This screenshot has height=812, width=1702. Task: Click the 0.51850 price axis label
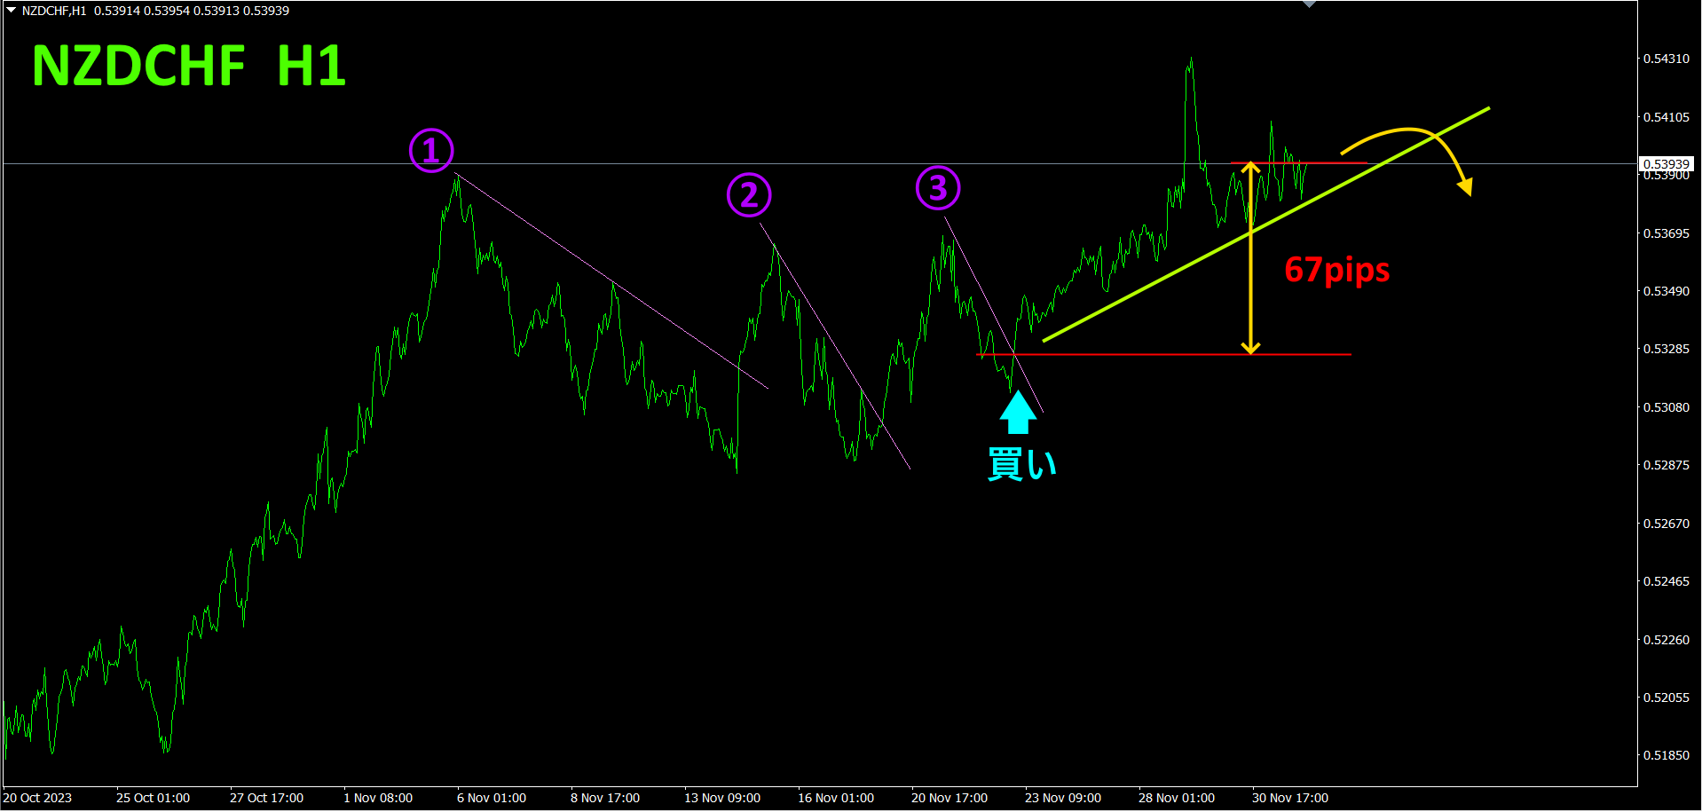(x=1667, y=755)
